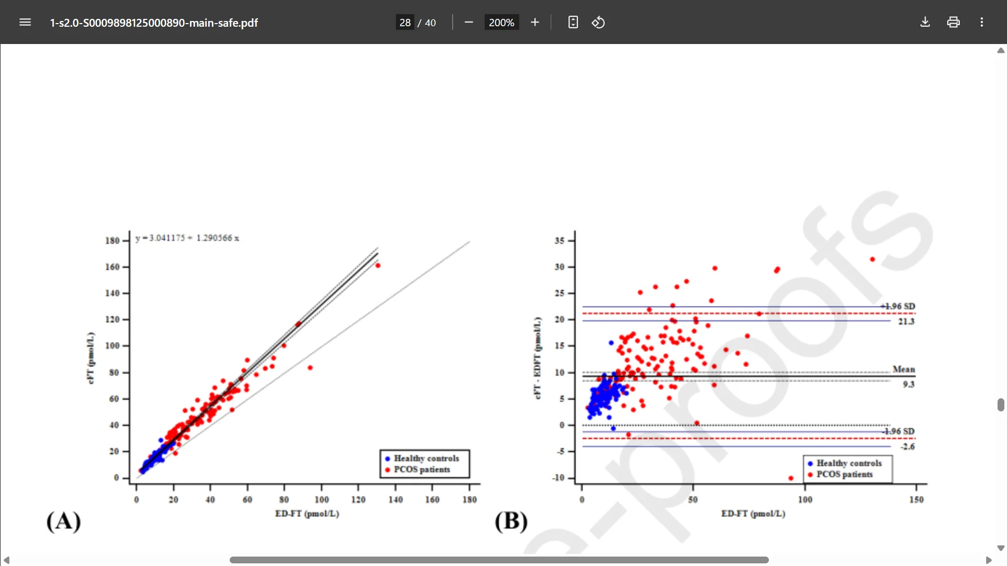This screenshot has height=566, width=1007.
Task: Click the 200% zoom level field
Action: pos(501,23)
